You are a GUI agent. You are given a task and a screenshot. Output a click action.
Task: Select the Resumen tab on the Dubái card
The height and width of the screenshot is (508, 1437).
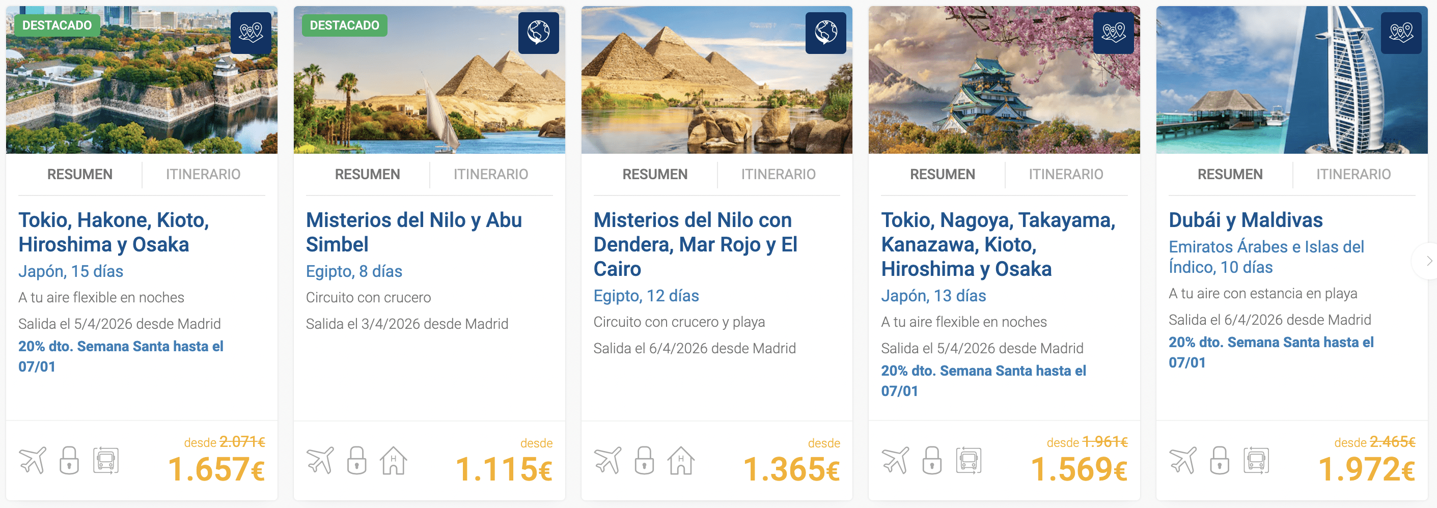1229,175
